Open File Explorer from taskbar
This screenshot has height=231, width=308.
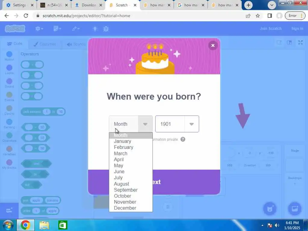pyautogui.click(x=45, y=225)
